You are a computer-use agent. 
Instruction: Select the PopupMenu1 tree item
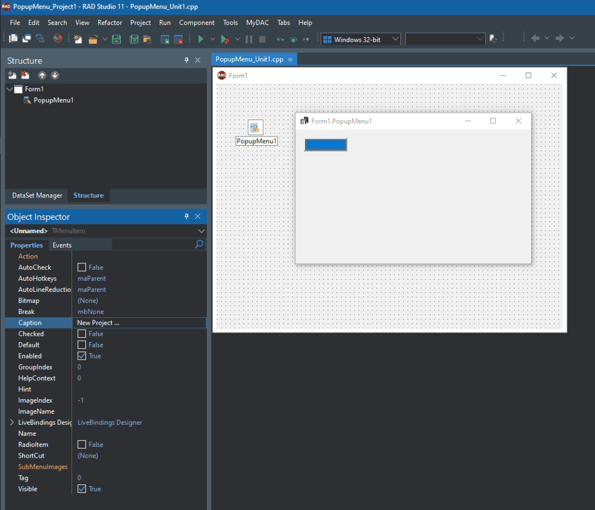53,100
